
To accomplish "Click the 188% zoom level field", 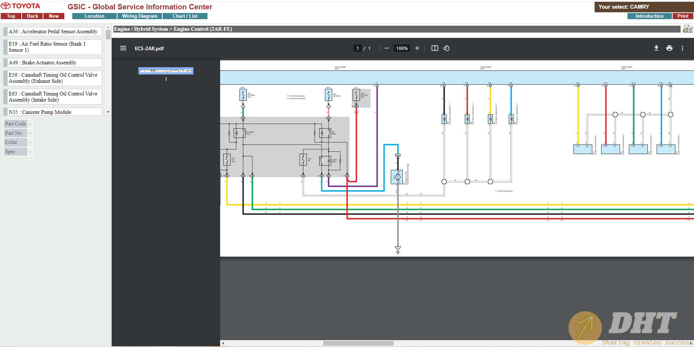I will pyautogui.click(x=402, y=48).
